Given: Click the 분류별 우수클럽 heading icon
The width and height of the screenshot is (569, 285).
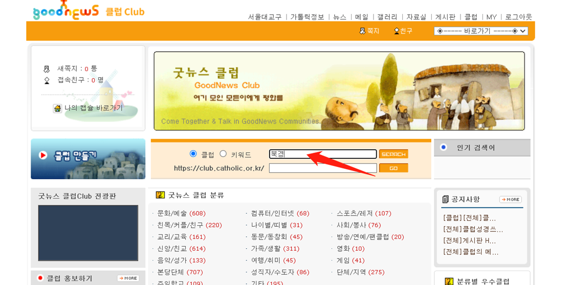Looking at the screenshot, I should (449, 281).
